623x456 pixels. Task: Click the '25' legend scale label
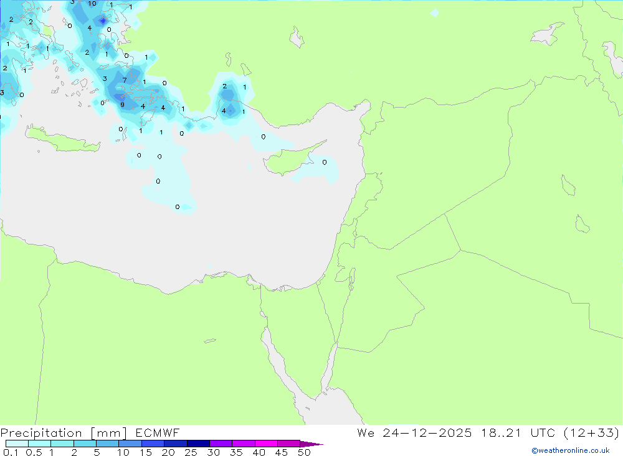point(191,452)
